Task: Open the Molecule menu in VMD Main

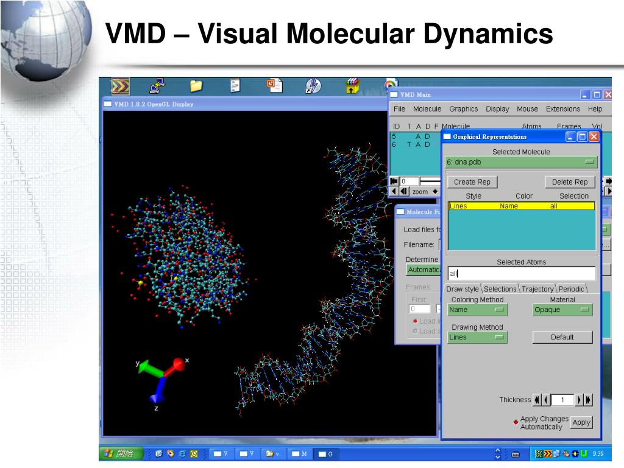Action: [427, 109]
